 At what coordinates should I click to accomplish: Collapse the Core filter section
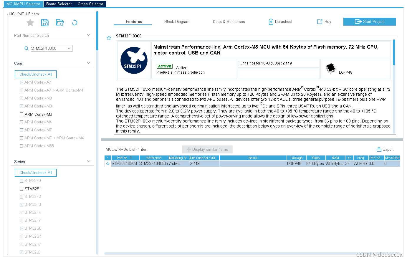pos(89,63)
